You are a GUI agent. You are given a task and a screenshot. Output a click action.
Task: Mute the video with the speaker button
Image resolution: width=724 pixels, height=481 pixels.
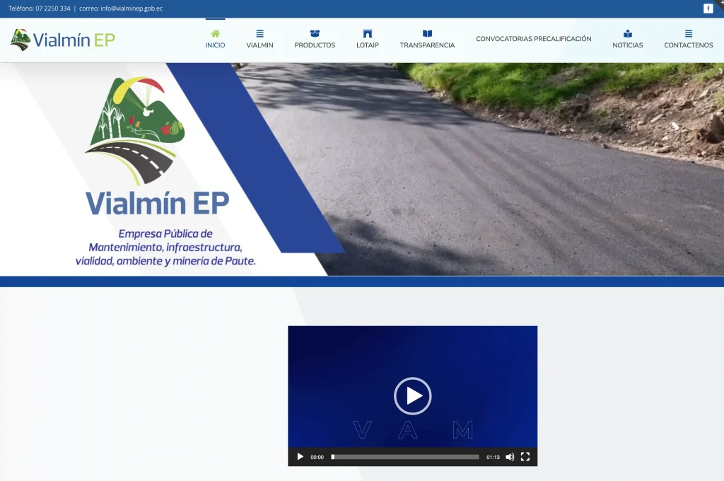[510, 457]
